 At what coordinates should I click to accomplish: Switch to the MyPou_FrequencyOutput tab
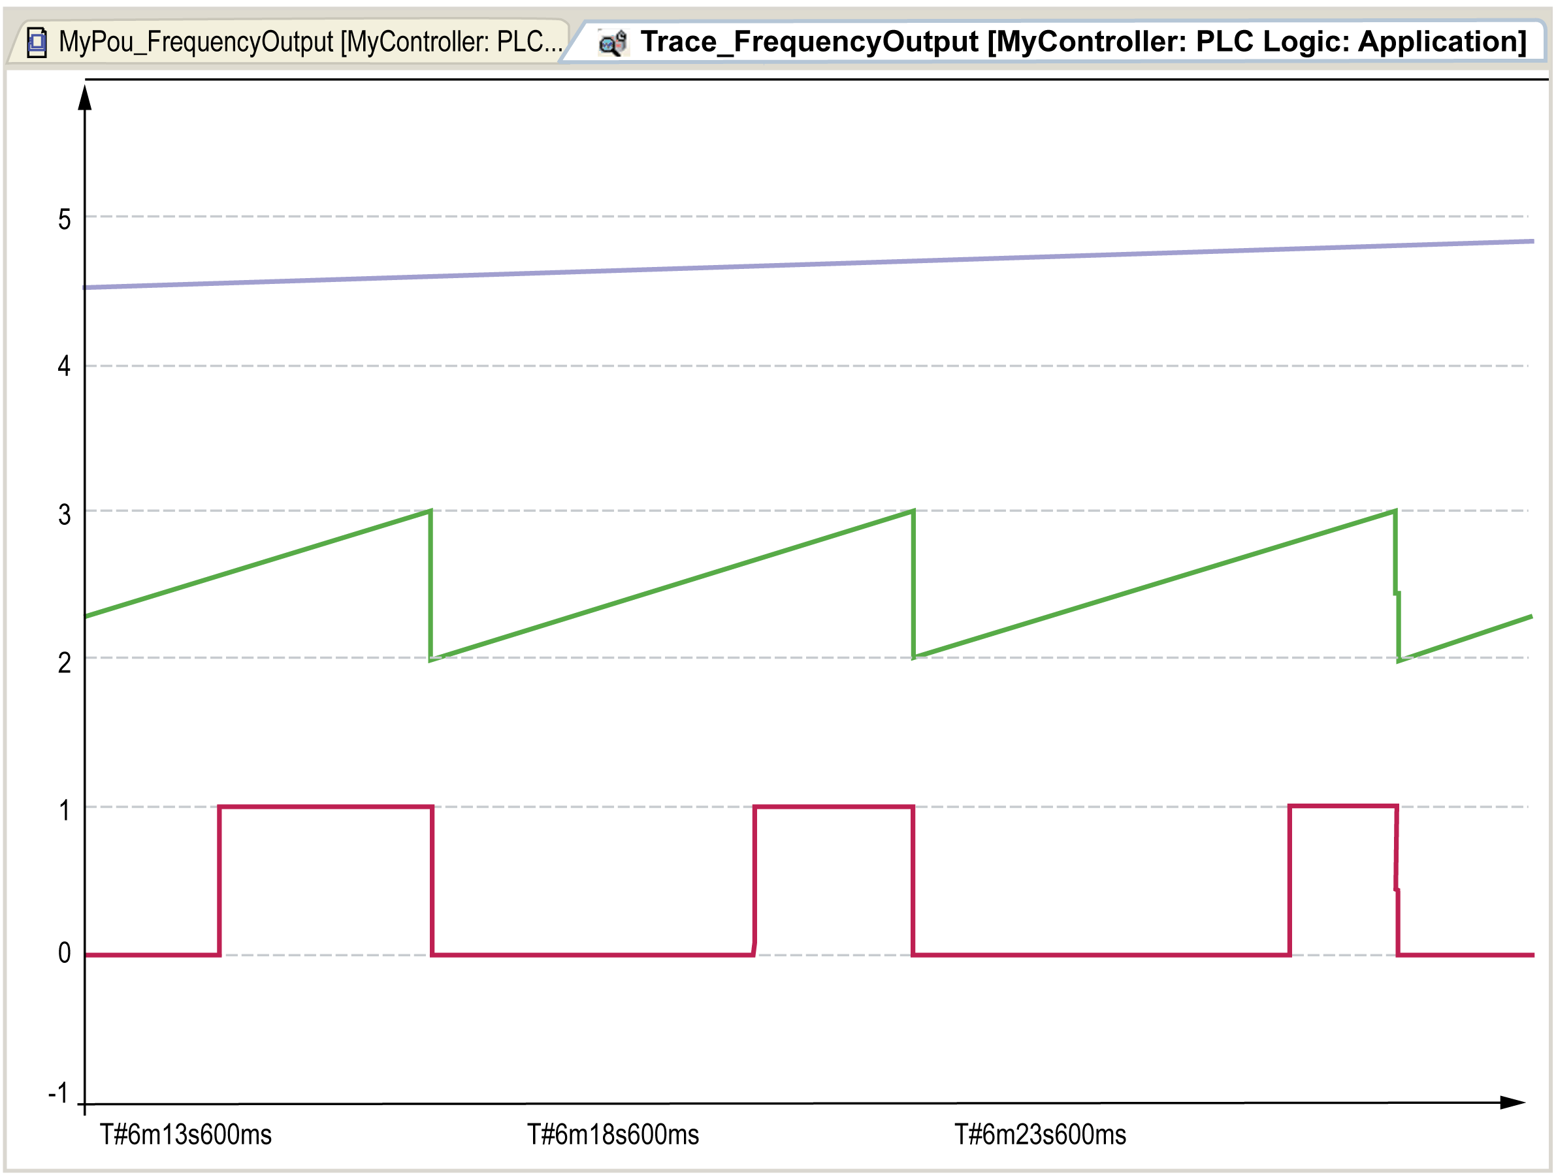[310, 42]
